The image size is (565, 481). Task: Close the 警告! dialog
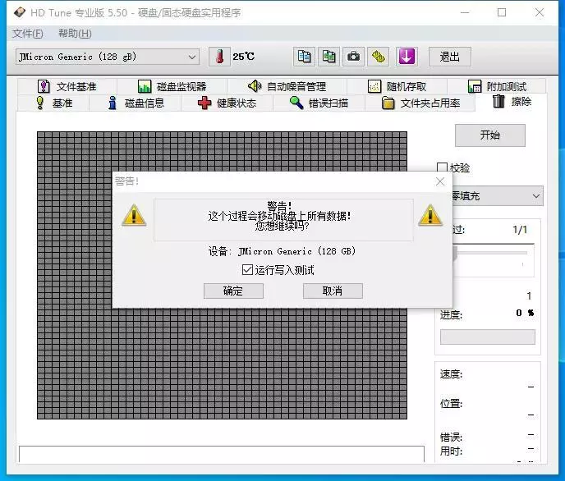tap(440, 181)
